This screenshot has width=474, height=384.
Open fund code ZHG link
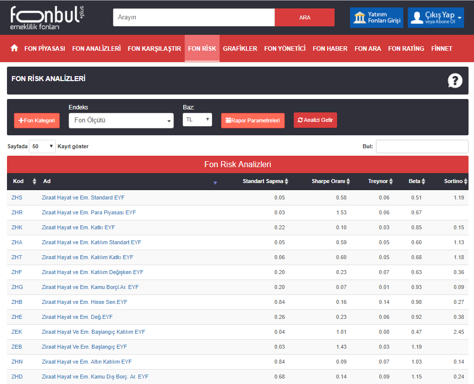[x=17, y=287]
